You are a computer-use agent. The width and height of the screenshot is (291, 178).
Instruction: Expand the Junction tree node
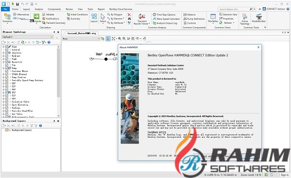pyautogui.click(x=3, y=53)
